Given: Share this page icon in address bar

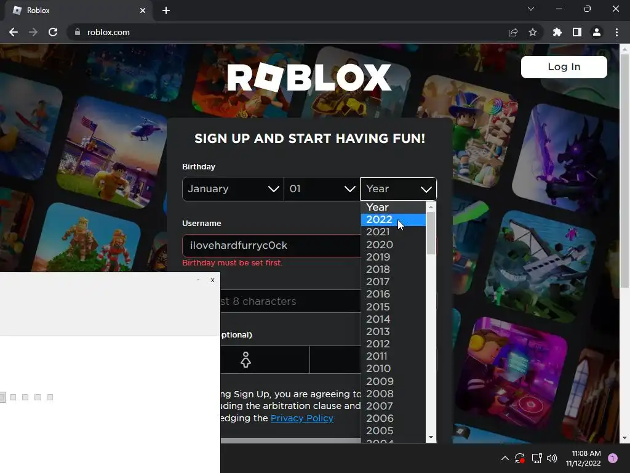Looking at the screenshot, I should point(513,32).
